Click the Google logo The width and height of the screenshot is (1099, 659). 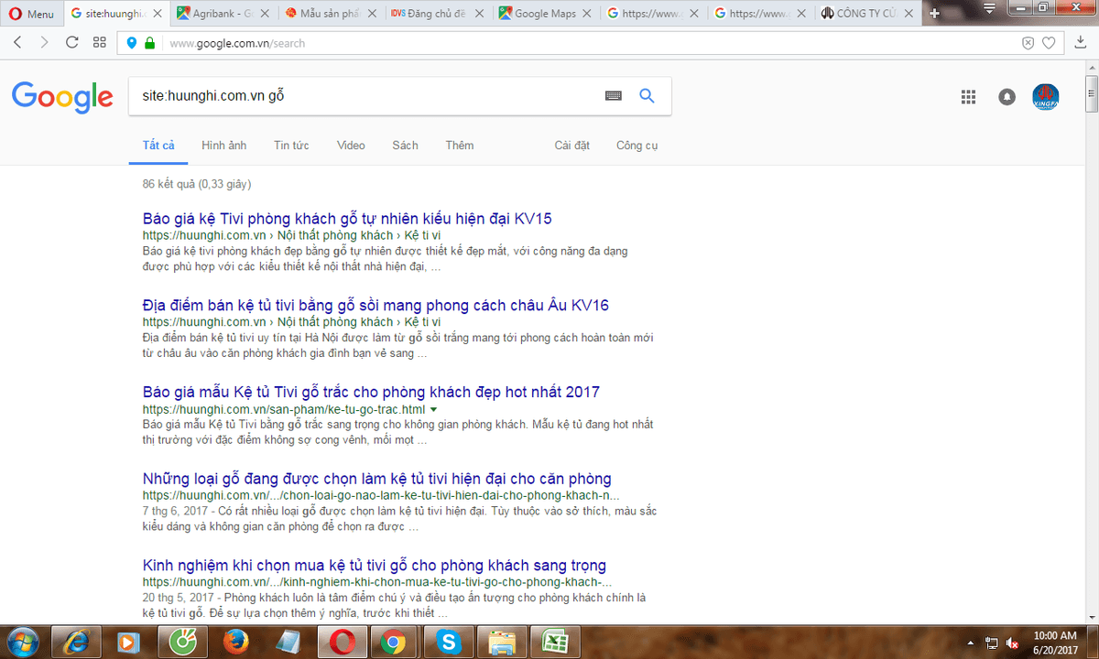point(62,96)
